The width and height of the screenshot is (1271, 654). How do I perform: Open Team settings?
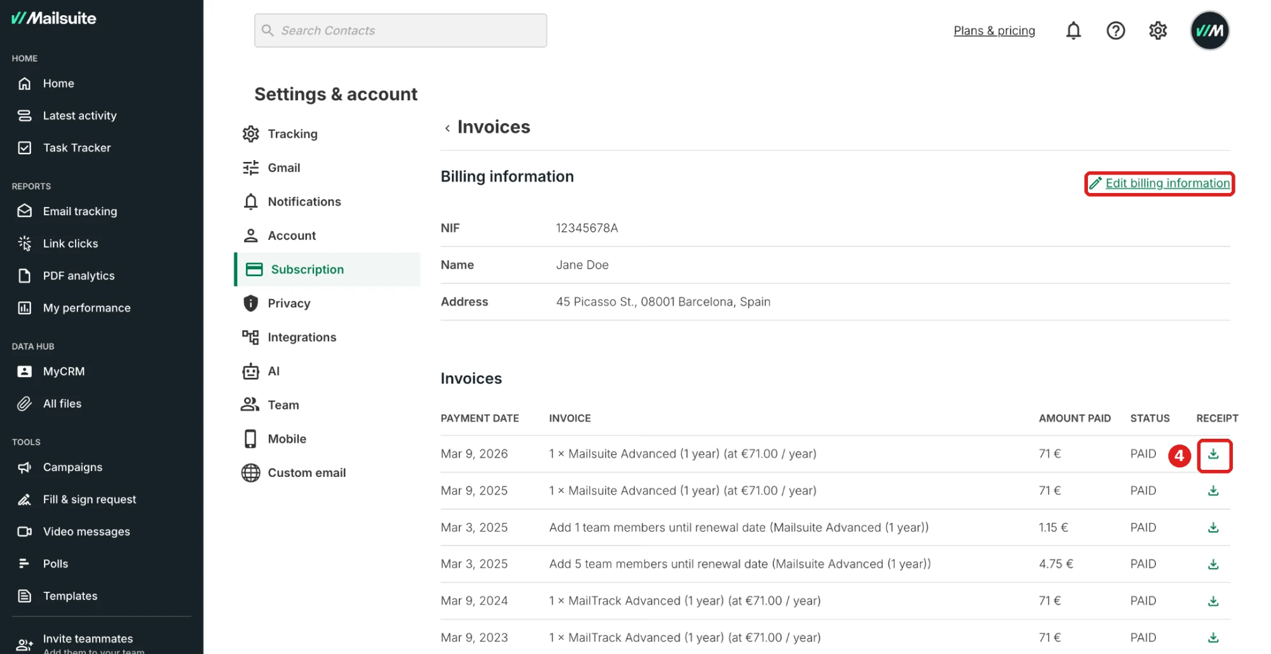point(270,405)
